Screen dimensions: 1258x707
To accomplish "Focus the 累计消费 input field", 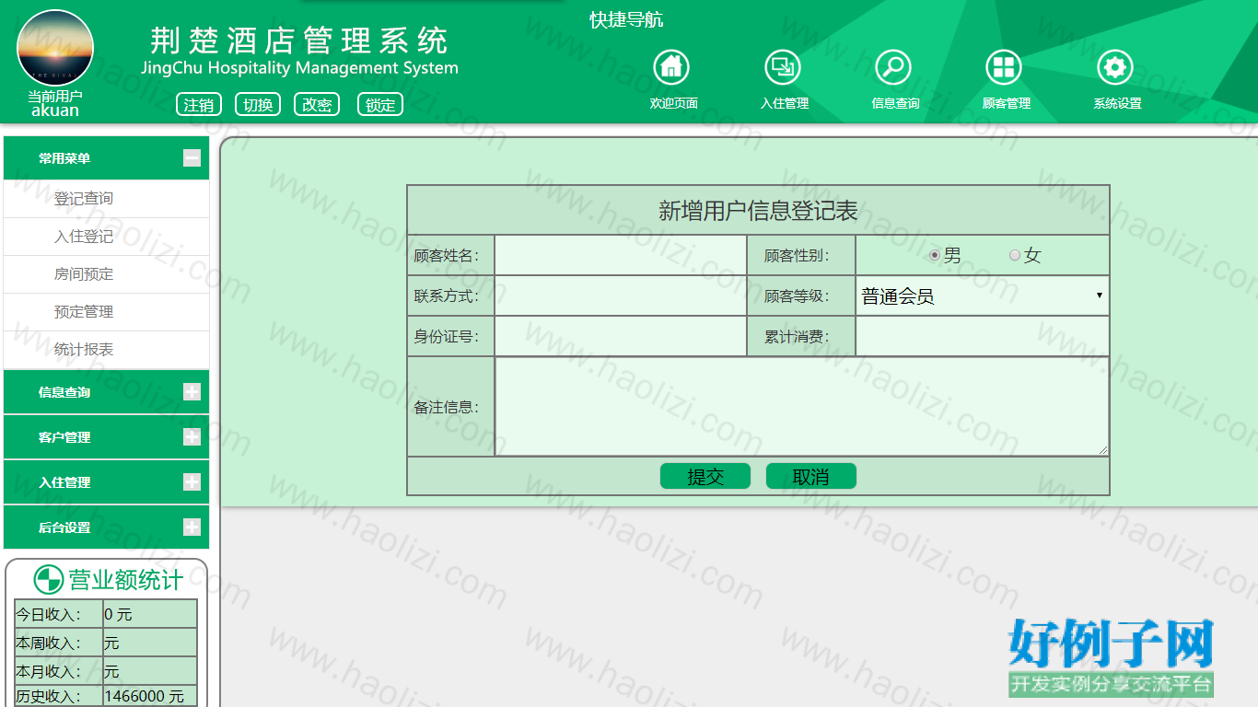I will pyautogui.click(x=983, y=337).
